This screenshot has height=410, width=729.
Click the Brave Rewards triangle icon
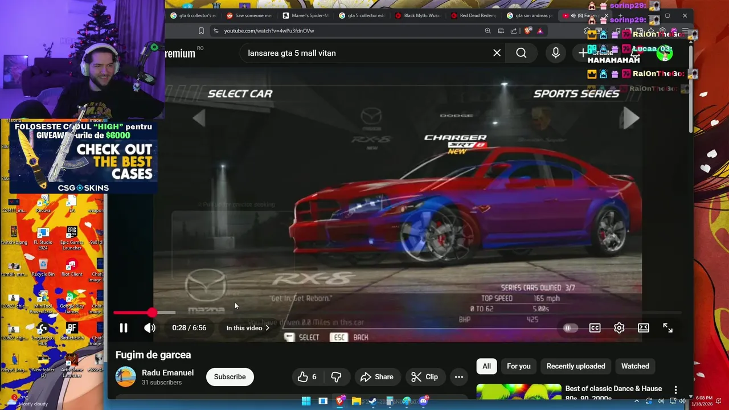pyautogui.click(x=540, y=31)
